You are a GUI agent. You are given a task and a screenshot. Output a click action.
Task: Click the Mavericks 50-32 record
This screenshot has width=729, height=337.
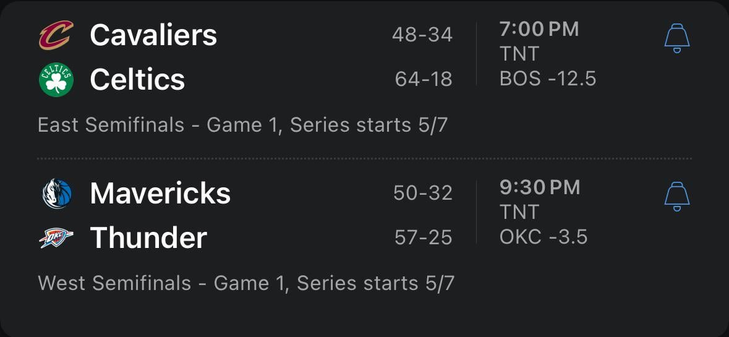coord(423,193)
